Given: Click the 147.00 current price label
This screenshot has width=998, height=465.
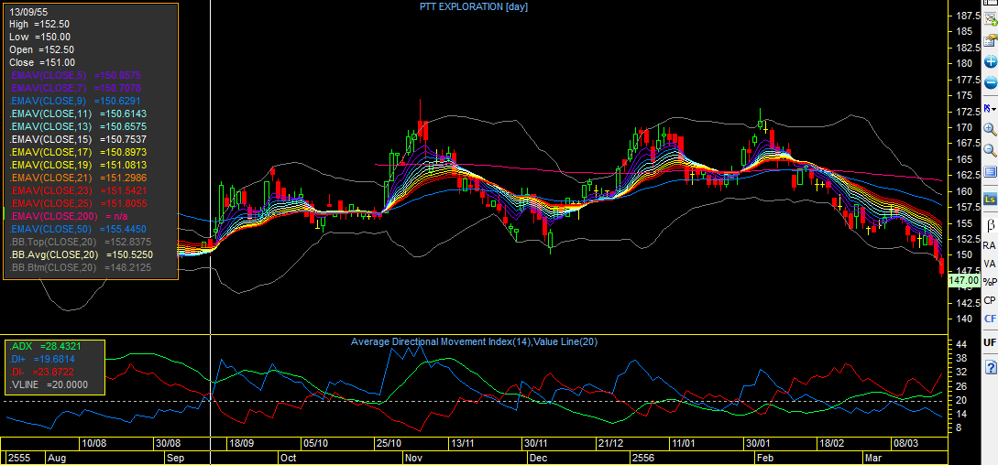Looking at the screenshot, I should (963, 280).
